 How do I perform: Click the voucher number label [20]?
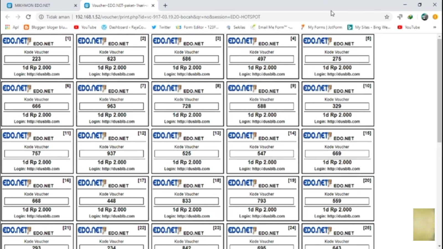pos(367,180)
